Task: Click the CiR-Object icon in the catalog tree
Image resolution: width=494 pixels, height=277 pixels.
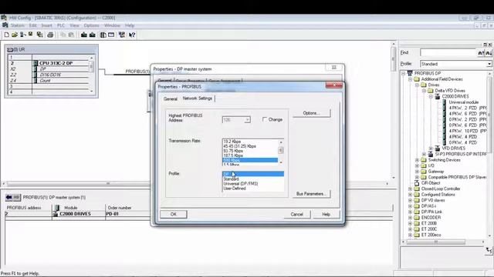Action: [x=417, y=183]
